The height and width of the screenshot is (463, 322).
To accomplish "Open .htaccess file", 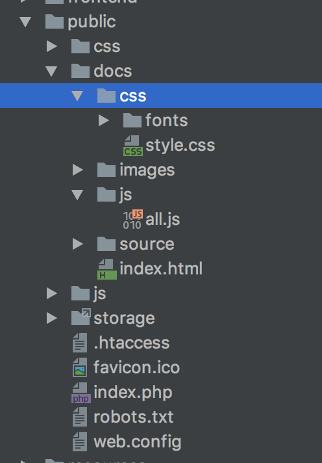I will [x=132, y=343].
